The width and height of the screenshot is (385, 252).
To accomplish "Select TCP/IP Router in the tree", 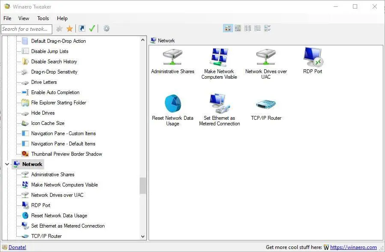I will point(46,236).
